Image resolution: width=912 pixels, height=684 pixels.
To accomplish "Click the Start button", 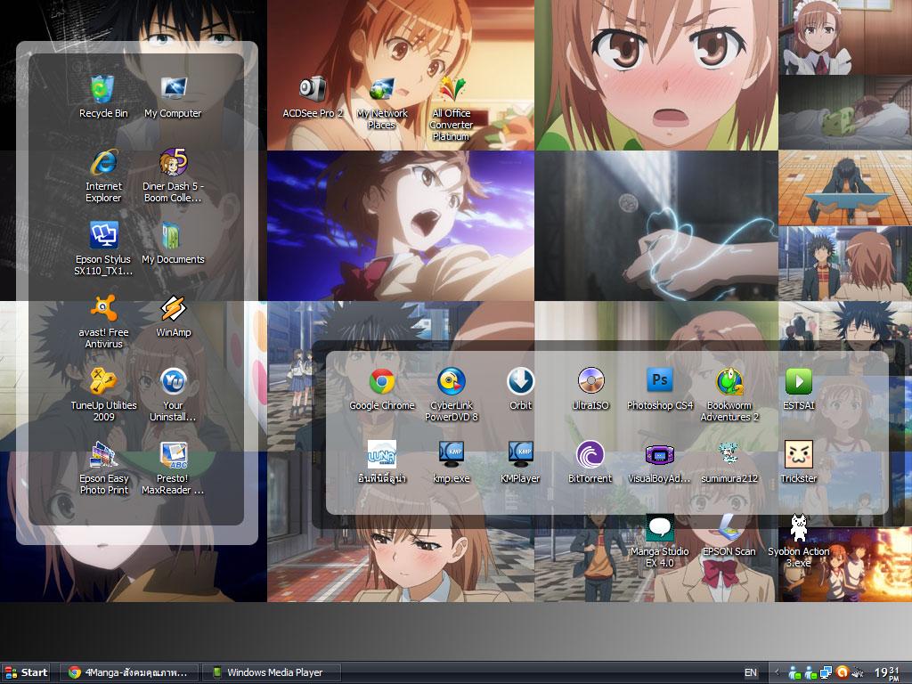I will pyautogui.click(x=26, y=672).
